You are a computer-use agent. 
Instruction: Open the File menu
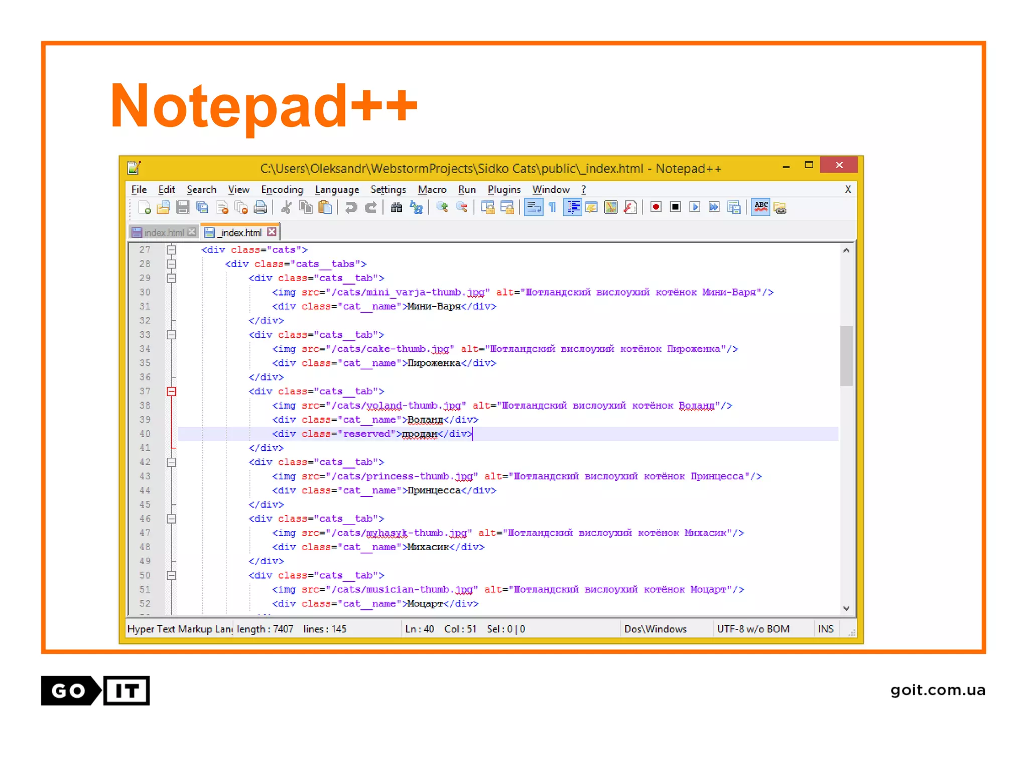pos(139,190)
